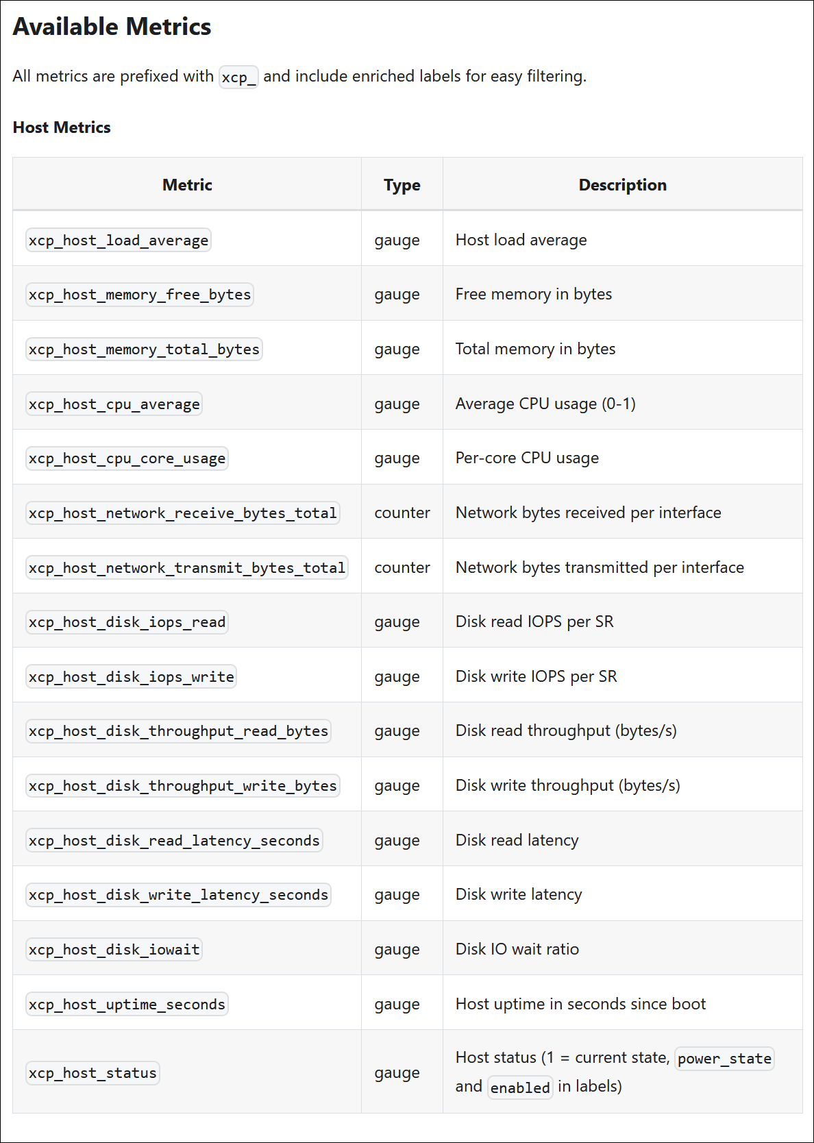Click the Metric column header
Screen dimensions: 814x1143
coord(187,185)
